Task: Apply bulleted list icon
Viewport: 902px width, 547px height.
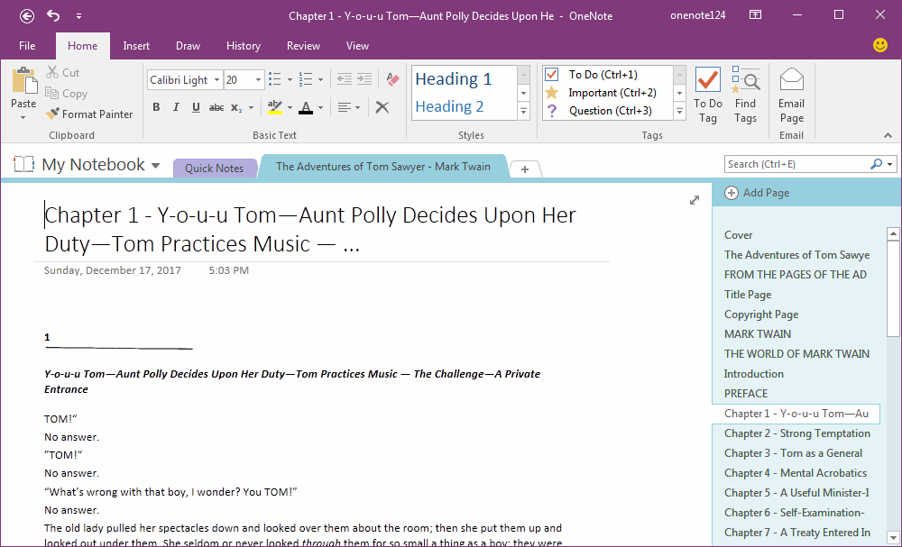Action: [x=275, y=79]
